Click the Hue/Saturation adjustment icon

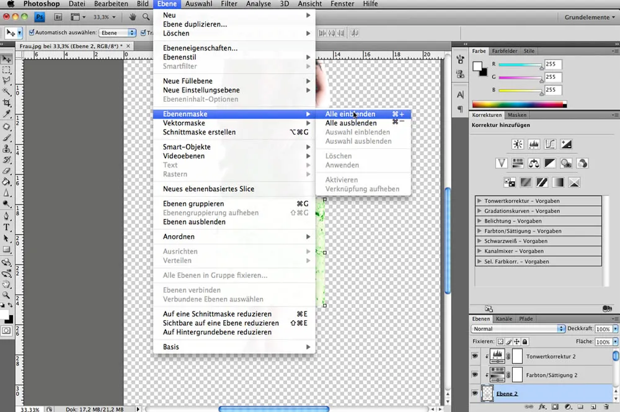[x=517, y=163]
